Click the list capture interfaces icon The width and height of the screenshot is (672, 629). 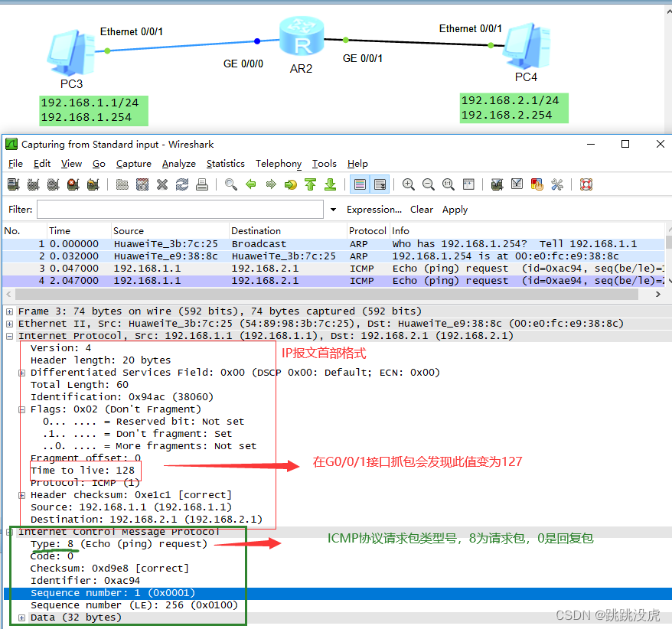13,184
